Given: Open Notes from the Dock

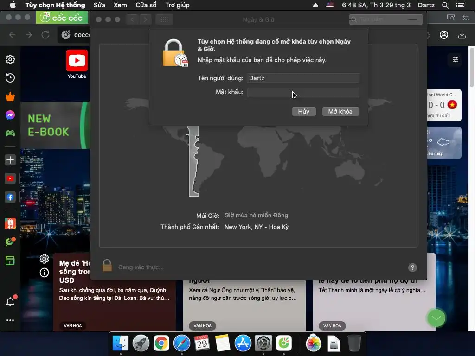Looking at the screenshot, I should [x=222, y=343].
